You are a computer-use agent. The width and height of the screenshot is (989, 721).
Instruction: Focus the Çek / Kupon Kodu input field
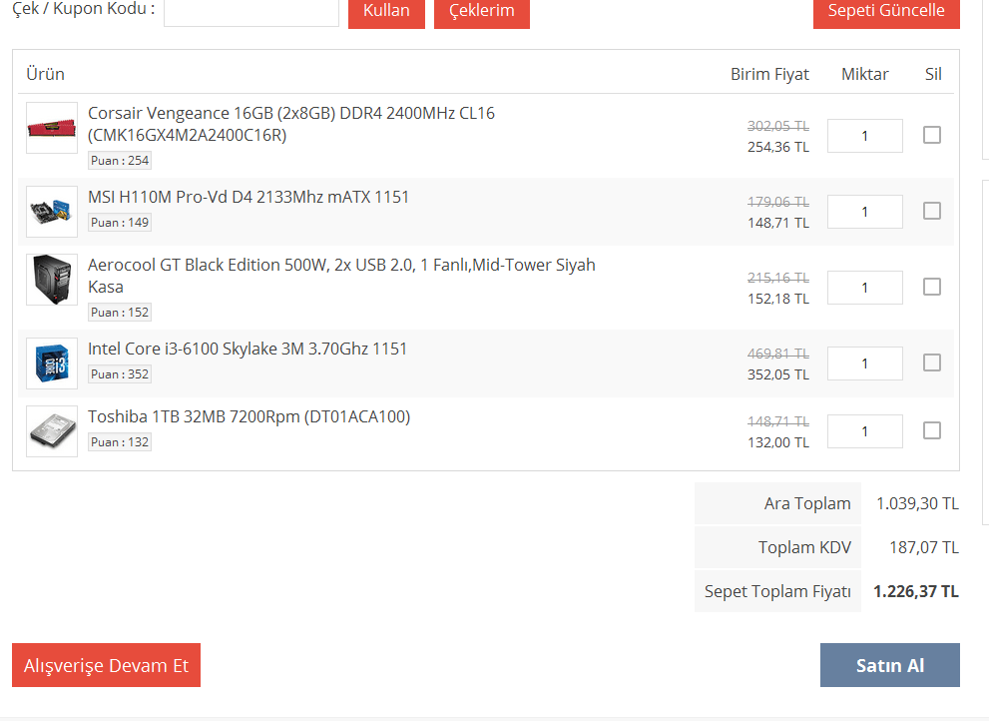(251, 11)
